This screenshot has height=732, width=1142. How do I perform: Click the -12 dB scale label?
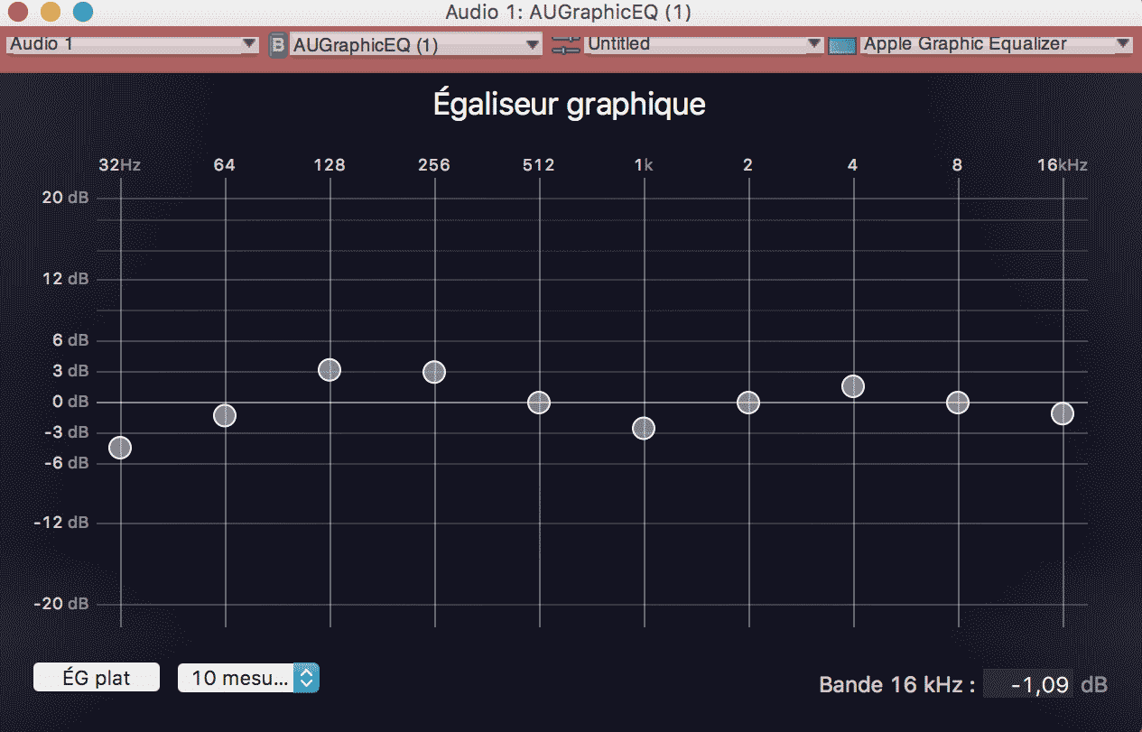click(x=62, y=523)
